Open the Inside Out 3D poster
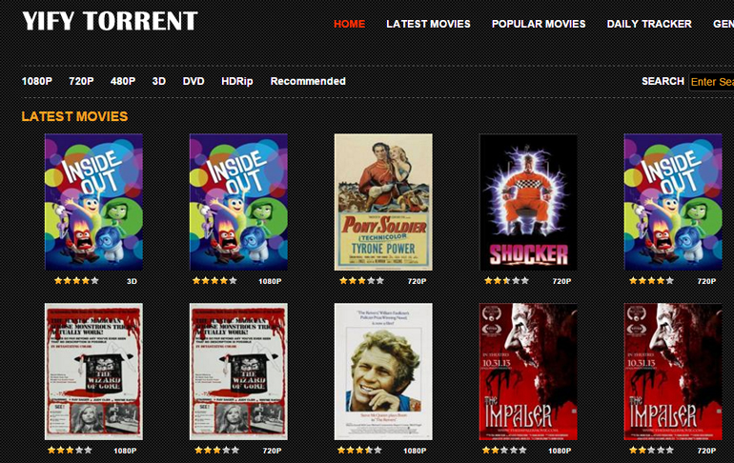Image resolution: width=734 pixels, height=463 pixels. [93, 202]
